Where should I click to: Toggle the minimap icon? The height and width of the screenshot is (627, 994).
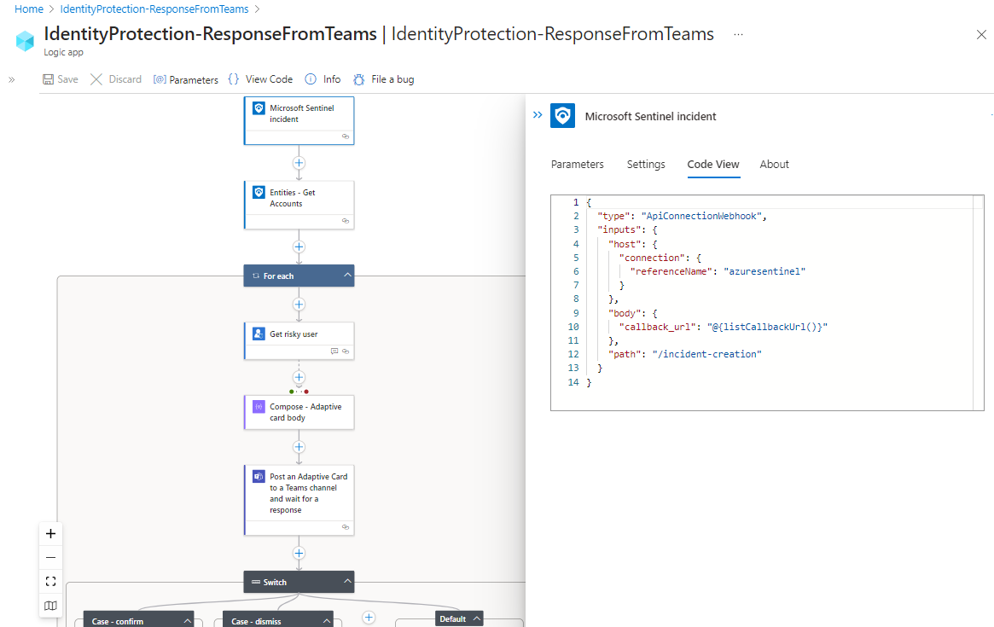pyautogui.click(x=50, y=606)
